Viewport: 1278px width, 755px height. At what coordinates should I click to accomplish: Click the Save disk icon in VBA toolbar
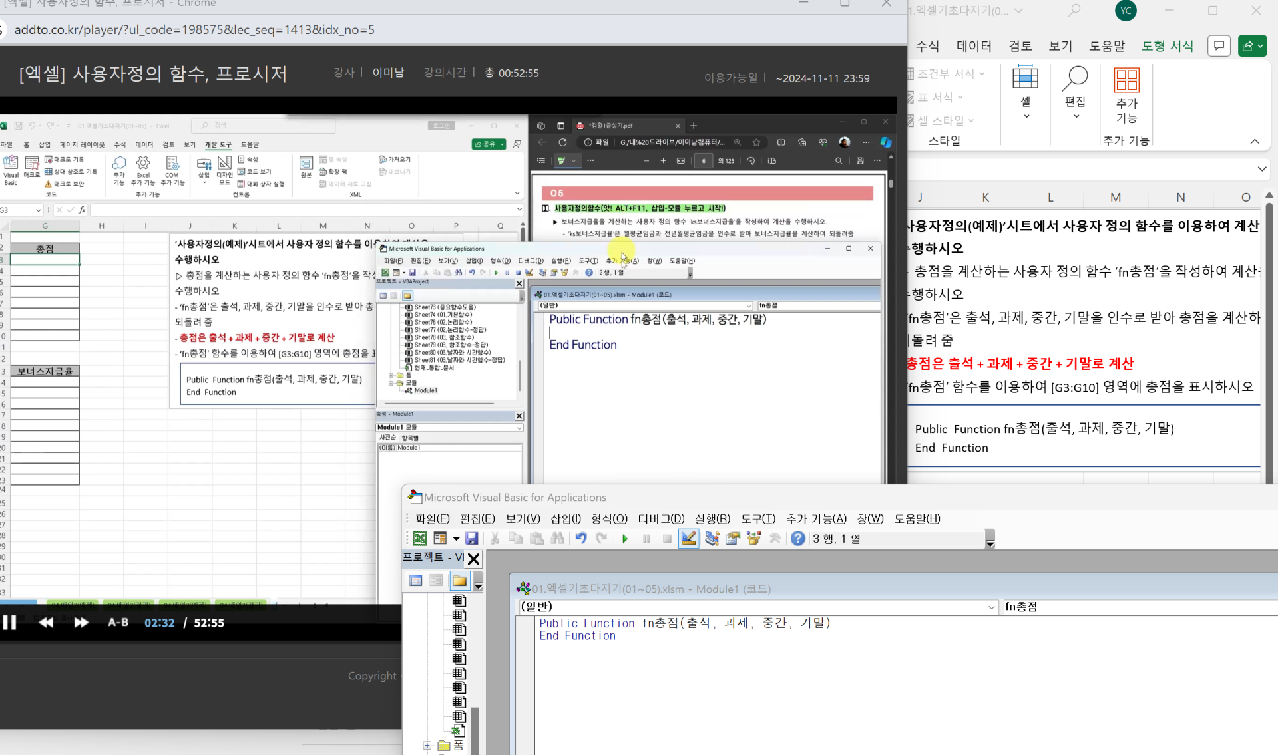click(472, 539)
